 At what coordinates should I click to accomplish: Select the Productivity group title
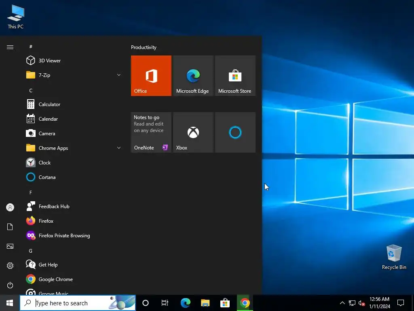click(x=144, y=47)
